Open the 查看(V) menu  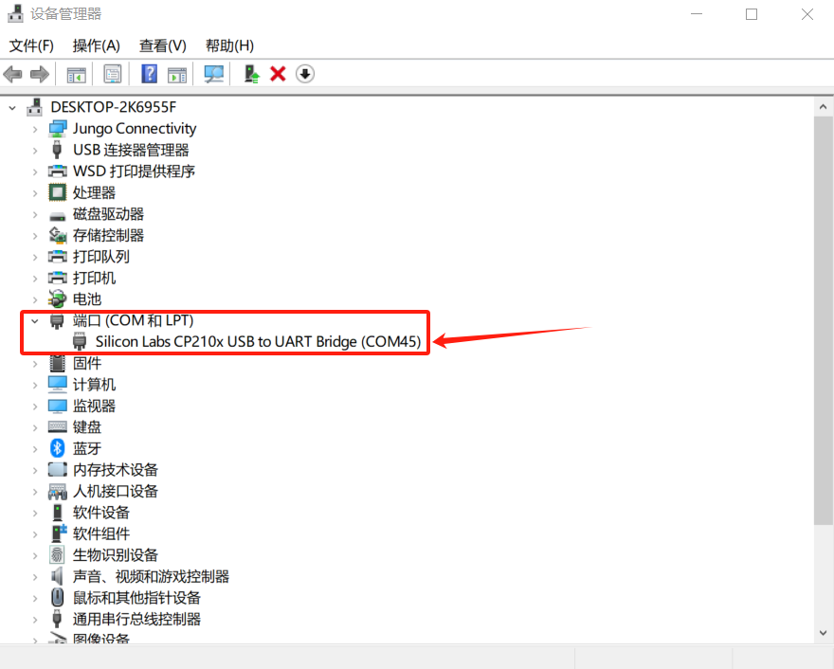pos(162,45)
